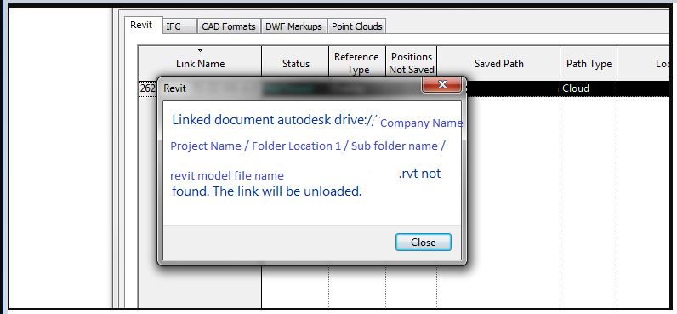Viewport: 677px width, 314px height.
Task: Click the Saved Path column header
Action: tap(498, 64)
